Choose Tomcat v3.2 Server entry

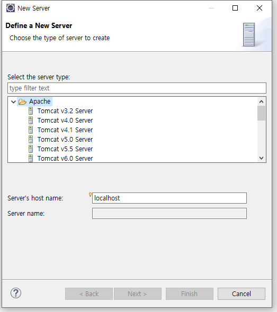65,111
